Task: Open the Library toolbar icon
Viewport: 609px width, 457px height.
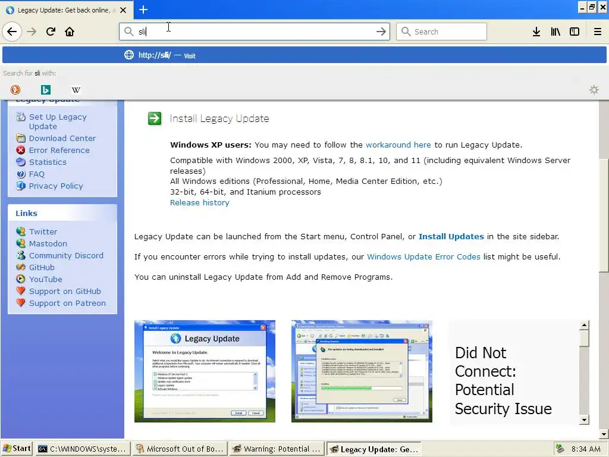Action: [x=555, y=32]
